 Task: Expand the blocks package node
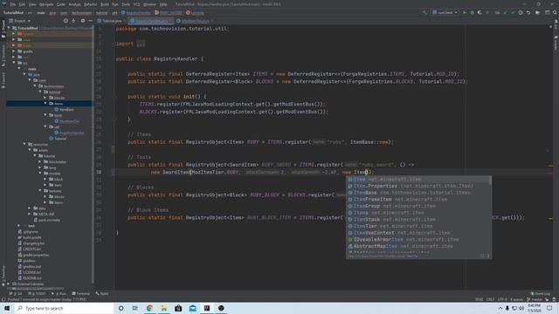point(45,98)
